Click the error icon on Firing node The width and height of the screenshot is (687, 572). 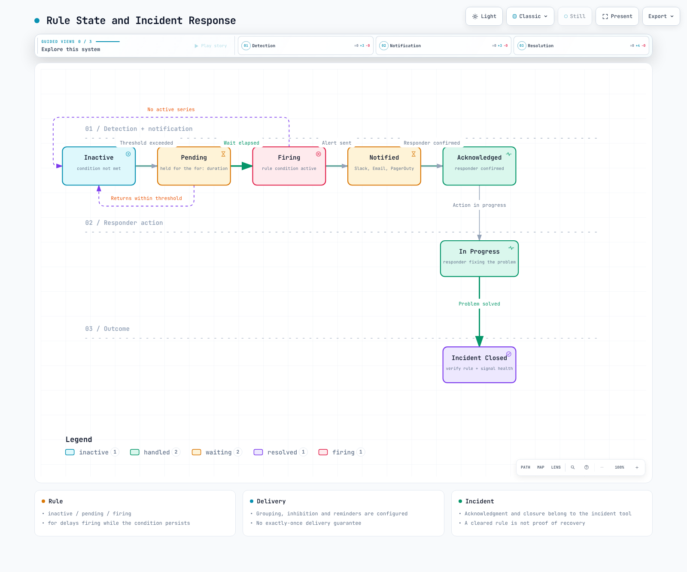tap(319, 154)
